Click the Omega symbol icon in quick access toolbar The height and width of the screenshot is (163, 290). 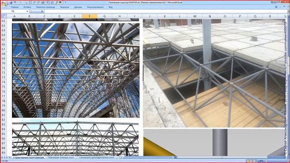pyautogui.click(x=52, y=2)
